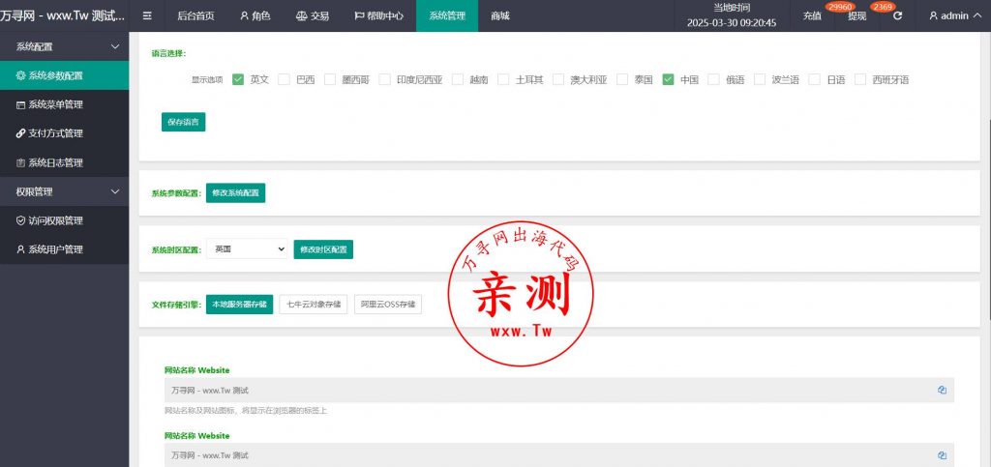
Task: Enable the 印度尼西亚 checkbox
Action: point(384,79)
